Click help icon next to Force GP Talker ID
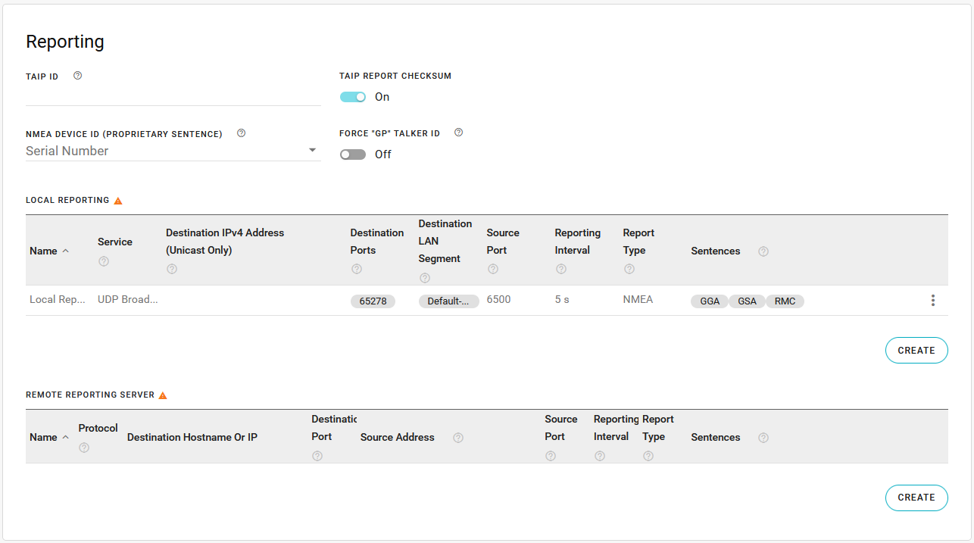974x543 pixels. click(x=458, y=133)
